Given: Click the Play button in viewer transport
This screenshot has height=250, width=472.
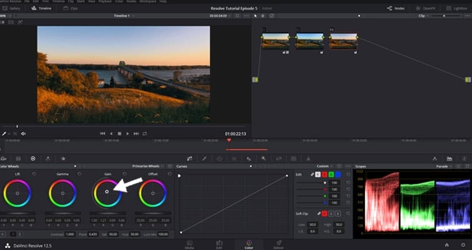Looking at the screenshot, I should [x=128, y=134].
